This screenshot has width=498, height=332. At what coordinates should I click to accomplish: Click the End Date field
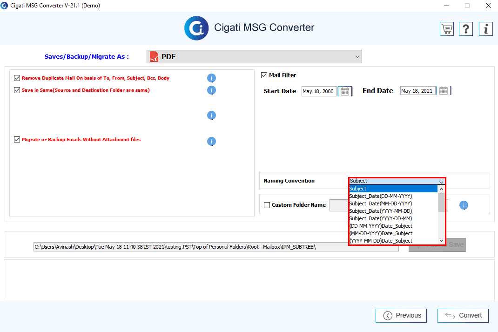417,91
